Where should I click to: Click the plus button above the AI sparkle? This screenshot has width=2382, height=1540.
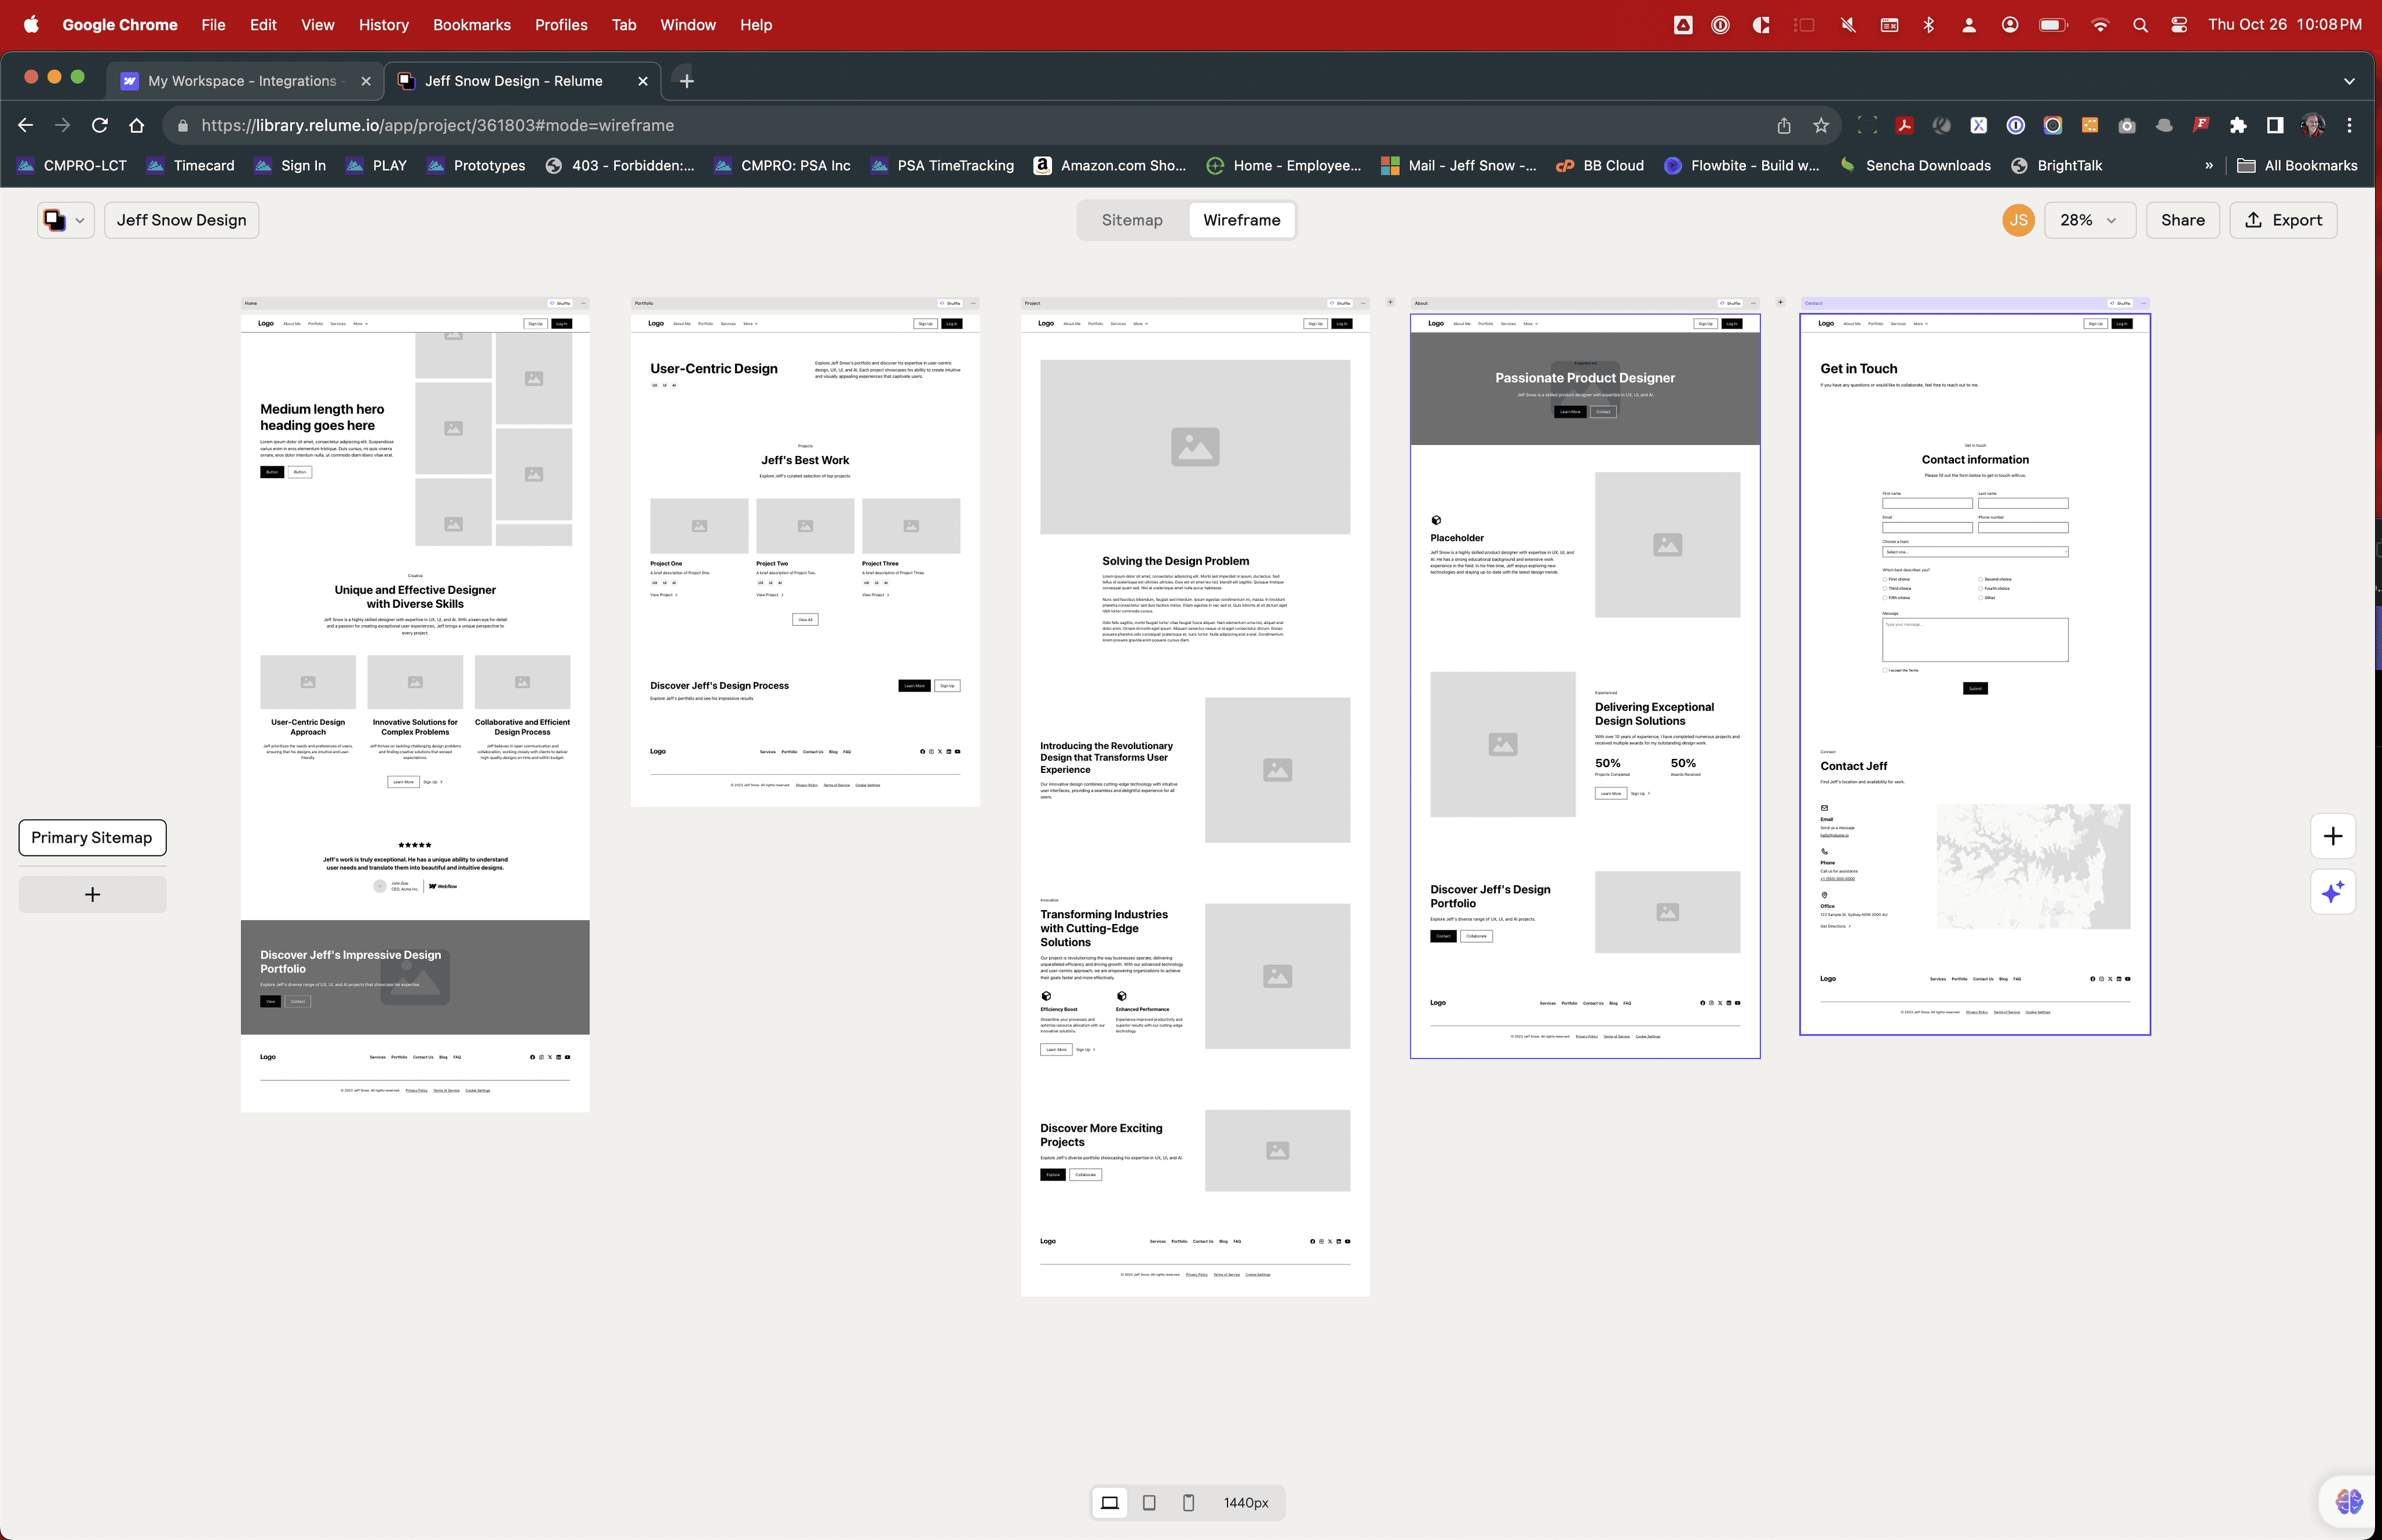point(2333,836)
